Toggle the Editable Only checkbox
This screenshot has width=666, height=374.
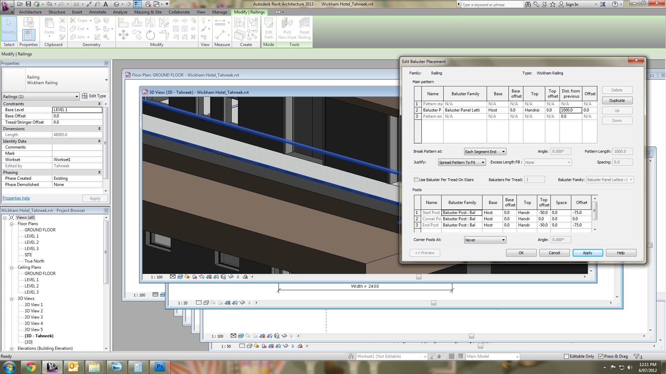566,356
